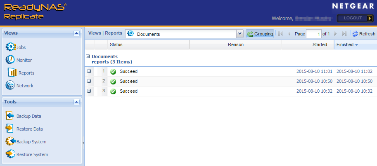This screenshot has height=166, width=377.
Task: Click the page number input field
Action: click(313, 34)
